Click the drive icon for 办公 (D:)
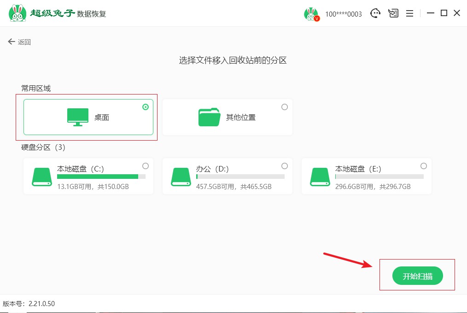The image size is (467, 313). click(x=181, y=177)
